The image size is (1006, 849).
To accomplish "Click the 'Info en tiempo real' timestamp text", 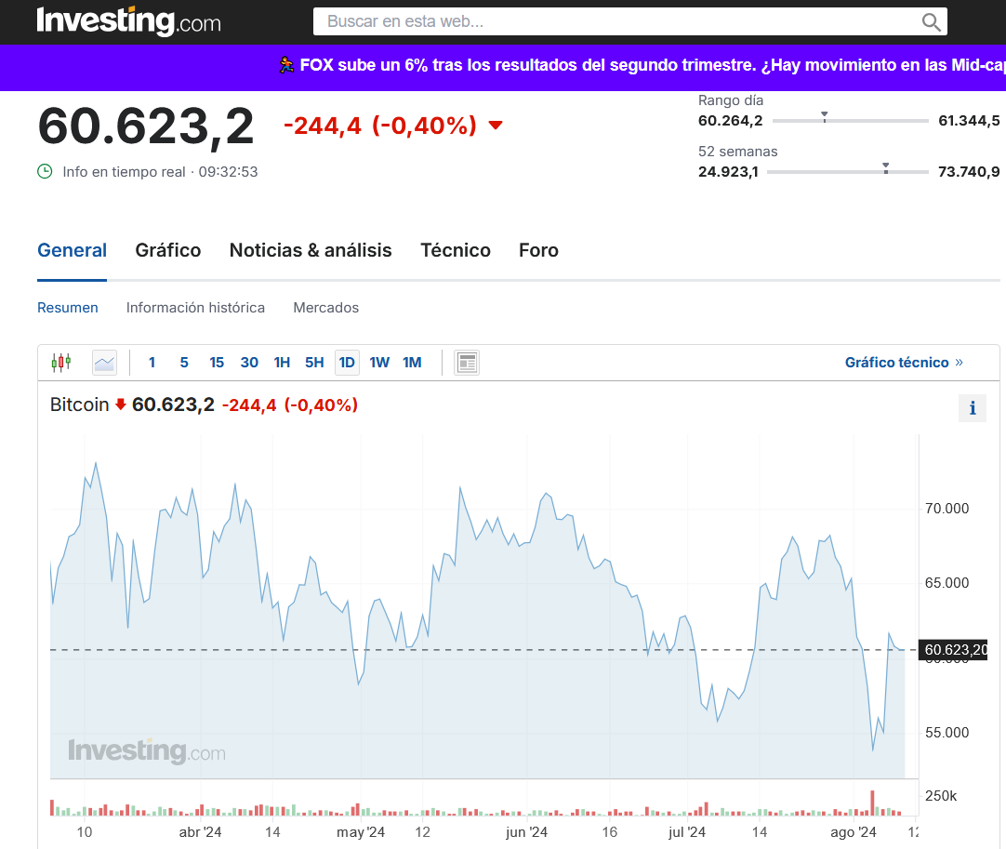I will pos(161,172).
